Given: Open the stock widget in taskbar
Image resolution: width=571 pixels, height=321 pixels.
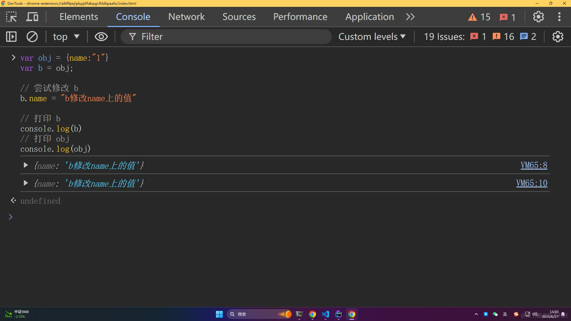Looking at the screenshot, I should tap(17, 314).
